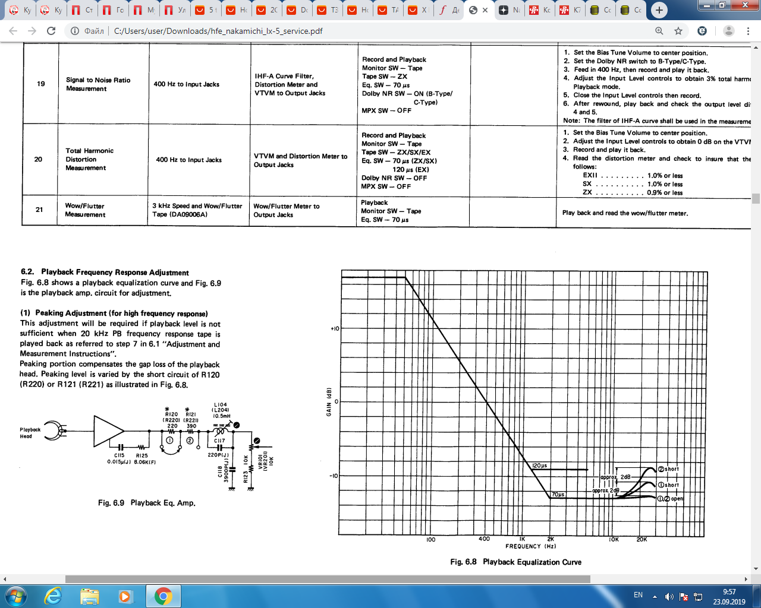Open a new browser tab
Screen dimensions: 761x608
coord(659,10)
